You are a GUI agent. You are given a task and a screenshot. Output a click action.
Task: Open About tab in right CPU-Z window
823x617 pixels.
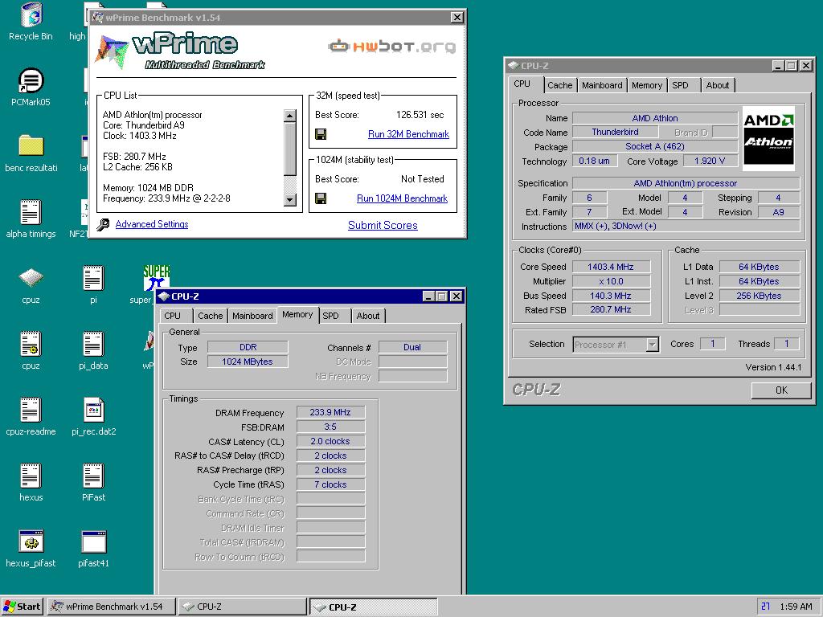pos(718,85)
